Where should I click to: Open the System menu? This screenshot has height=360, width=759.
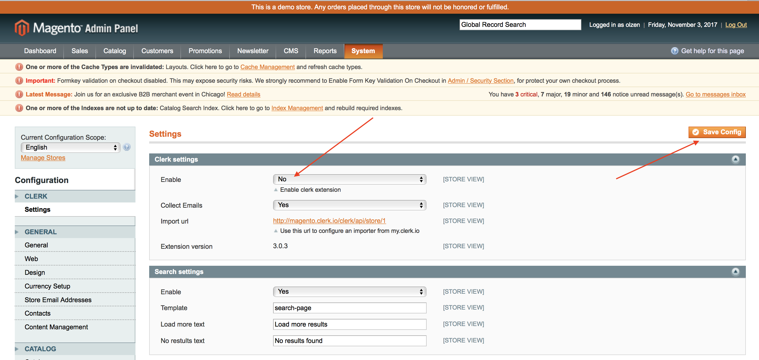(363, 51)
